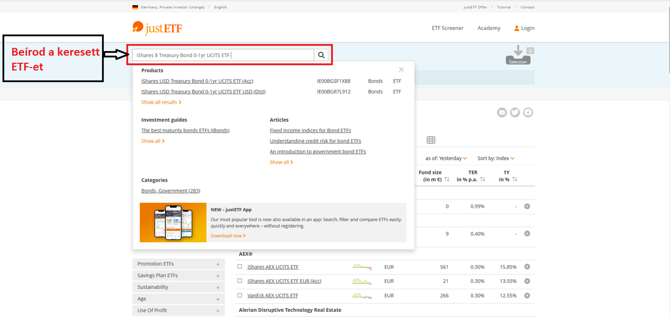Open the VanEck AEX UCITS ETF link

tap(273, 296)
